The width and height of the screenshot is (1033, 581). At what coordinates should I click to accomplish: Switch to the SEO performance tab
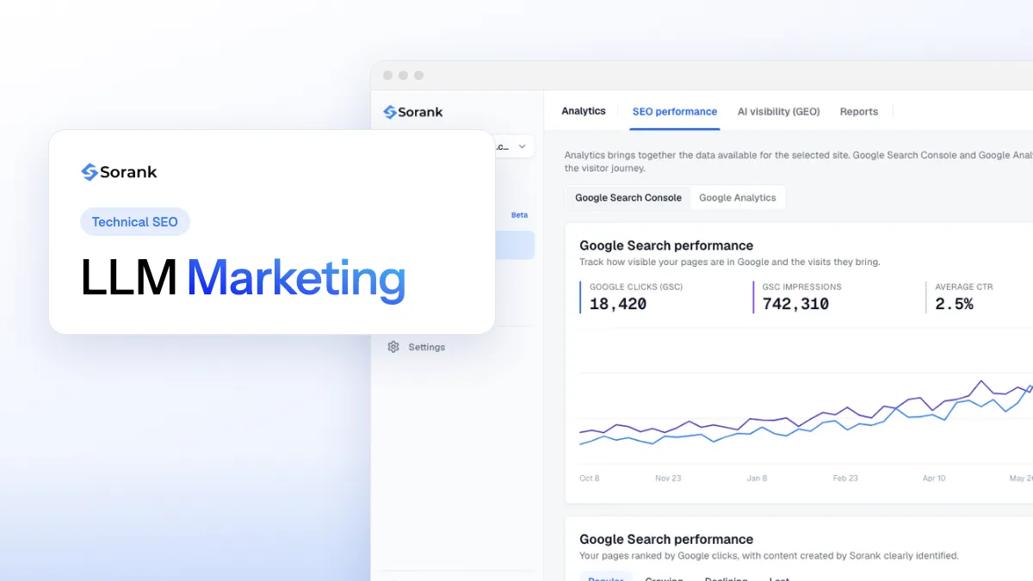(x=675, y=112)
